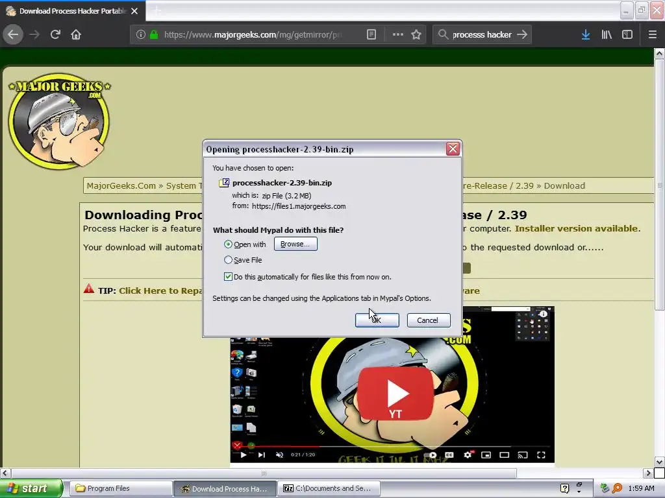Click the MajorGeeks logo image
Viewport: 665px width, 498px height.
point(59,121)
